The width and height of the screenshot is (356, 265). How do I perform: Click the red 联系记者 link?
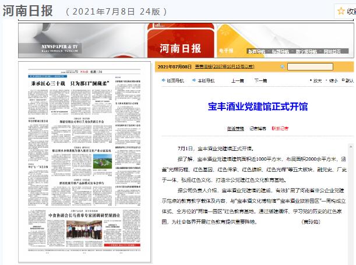pyautogui.click(x=280, y=128)
